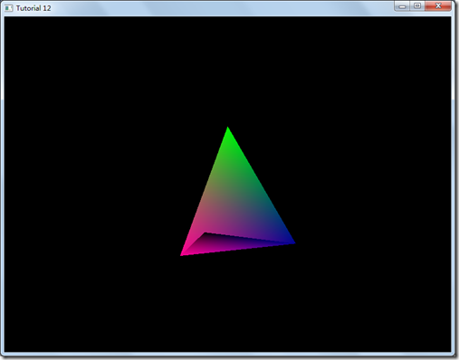Image resolution: width=459 pixels, height=360 pixels.
Task: Click the magenta-to-blue bottom edge of the pyramid
Action: click(238, 250)
